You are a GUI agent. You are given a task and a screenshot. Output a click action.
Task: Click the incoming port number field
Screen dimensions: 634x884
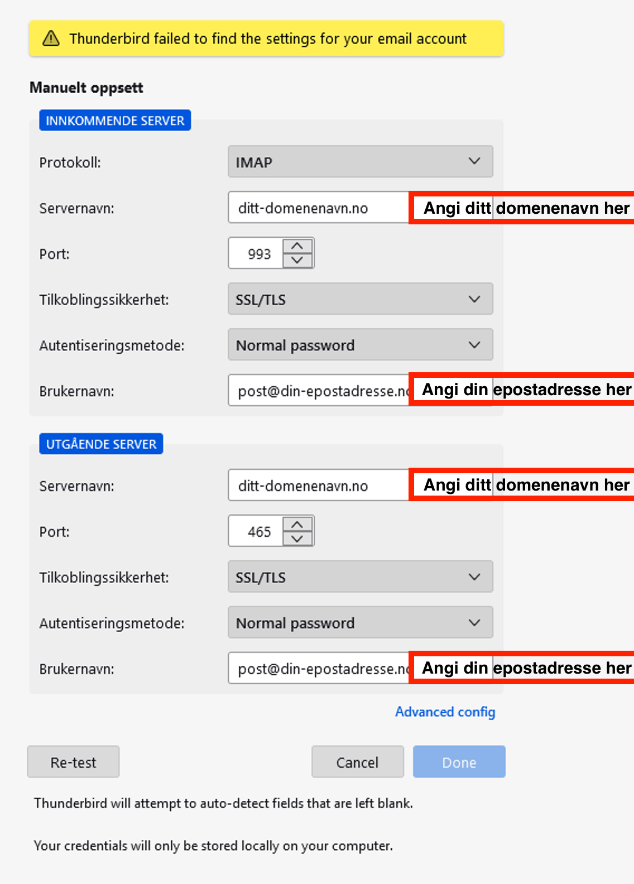257,253
